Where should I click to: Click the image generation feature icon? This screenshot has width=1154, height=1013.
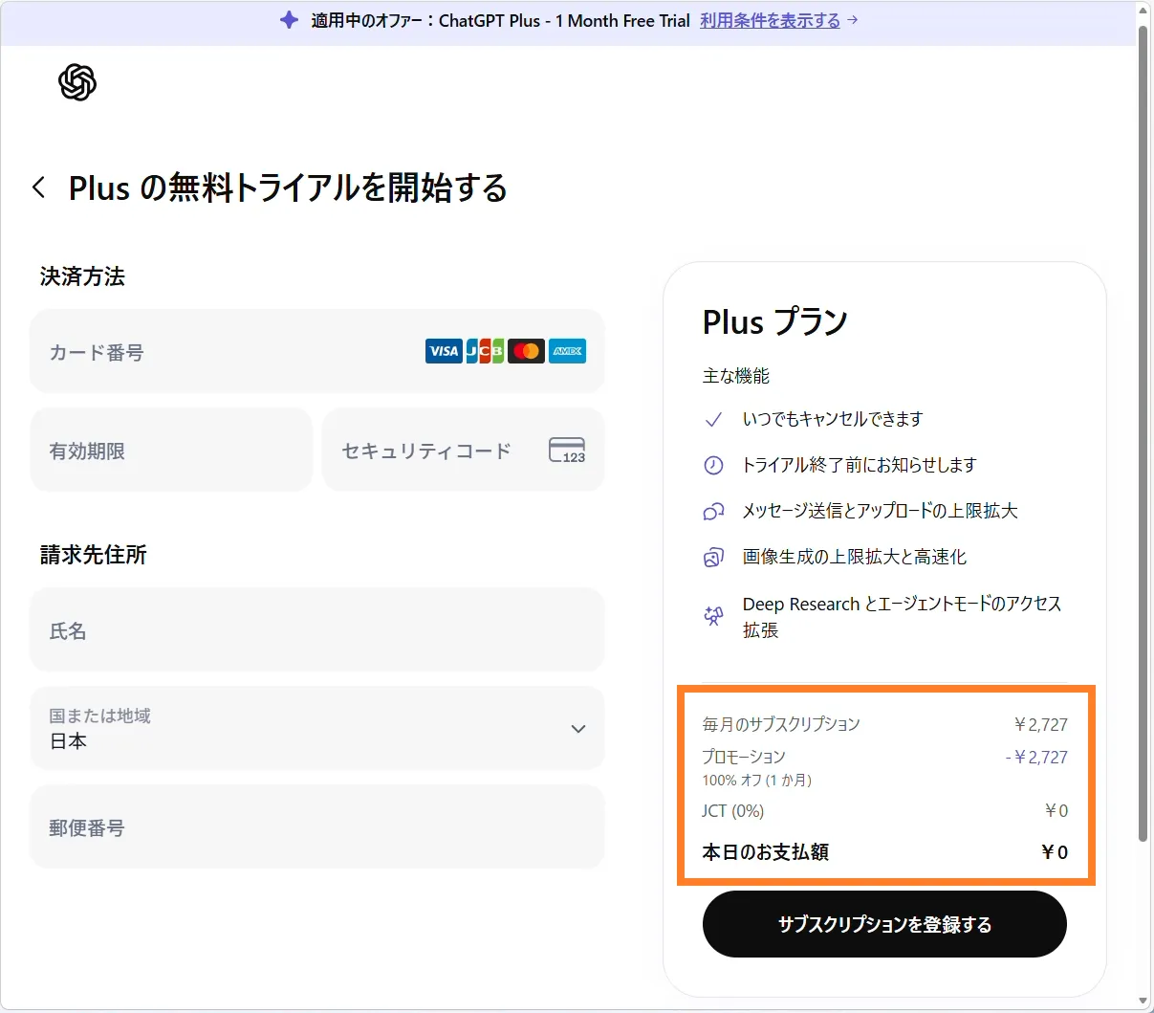pos(713,558)
